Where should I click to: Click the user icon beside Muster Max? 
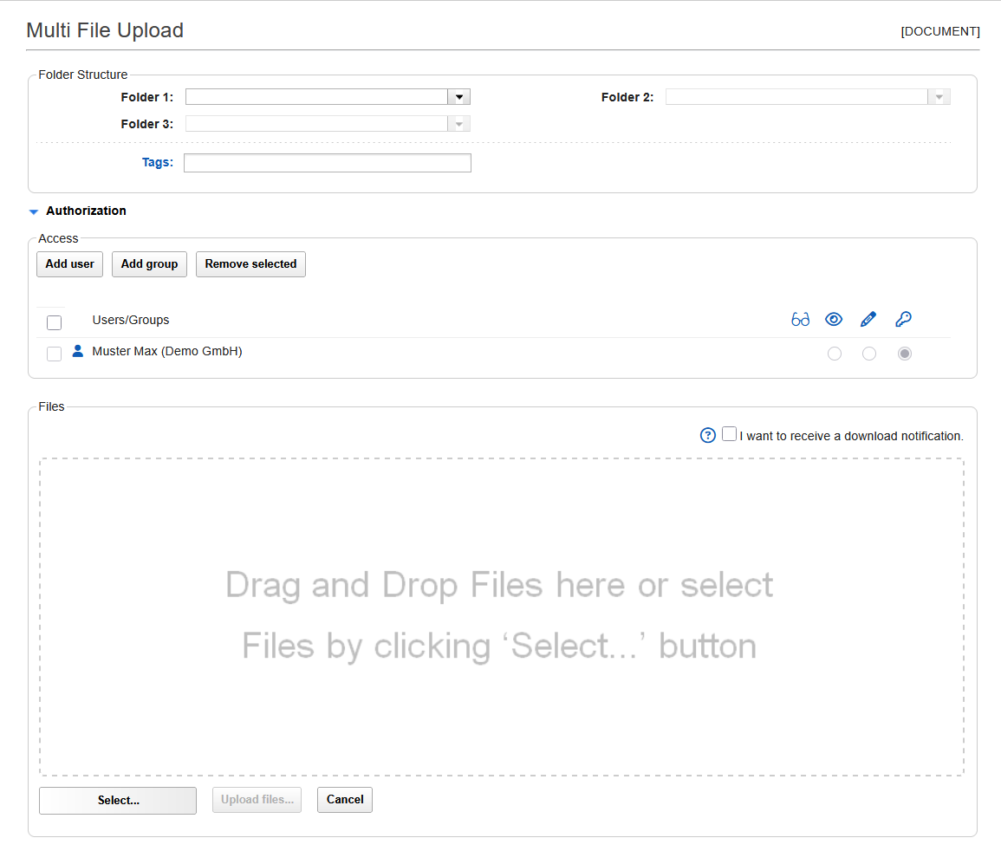(x=78, y=351)
